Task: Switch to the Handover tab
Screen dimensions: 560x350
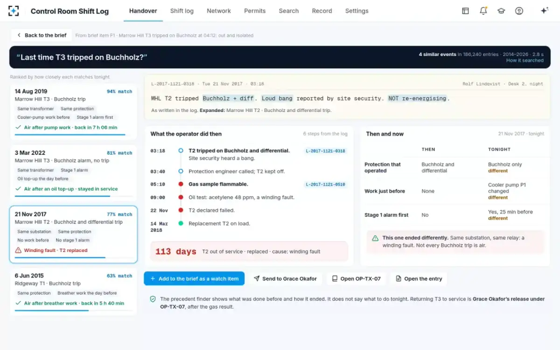Action: point(143,11)
